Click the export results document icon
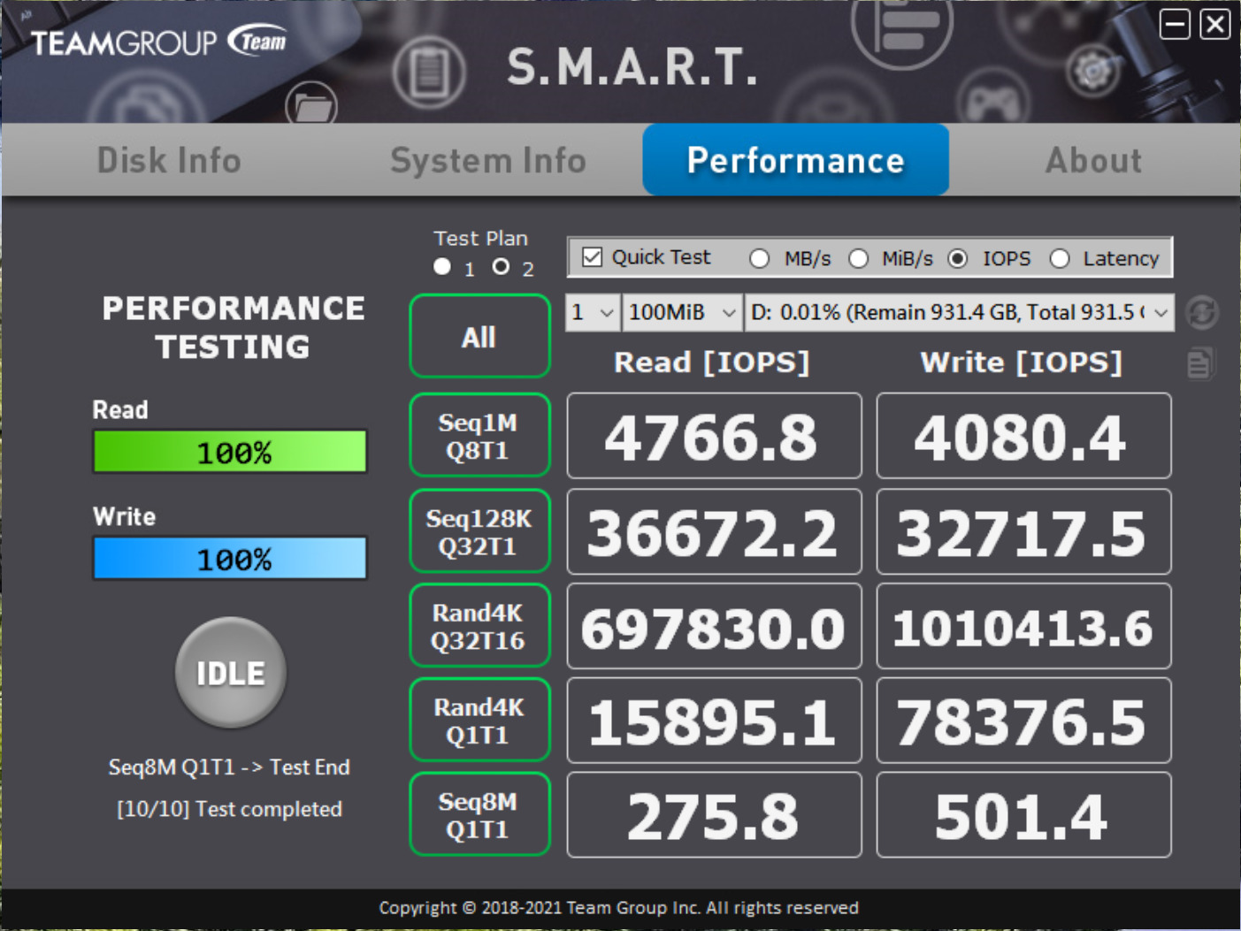 pos(1199,363)
